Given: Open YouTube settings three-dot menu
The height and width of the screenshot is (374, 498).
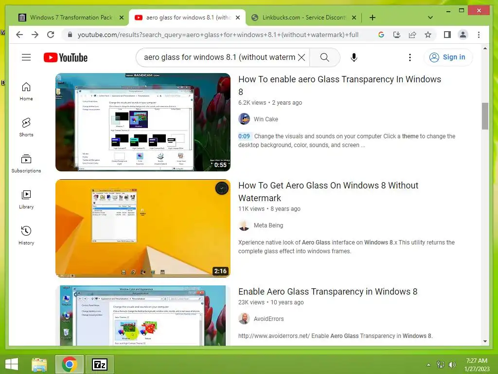Looking at the screenshot, I should click(x=409, y=57).
